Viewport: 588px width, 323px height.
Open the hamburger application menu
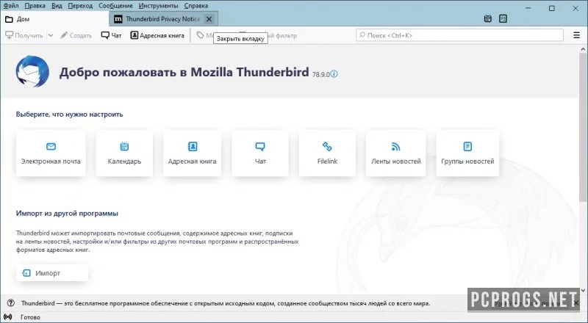tap(576, 35)
